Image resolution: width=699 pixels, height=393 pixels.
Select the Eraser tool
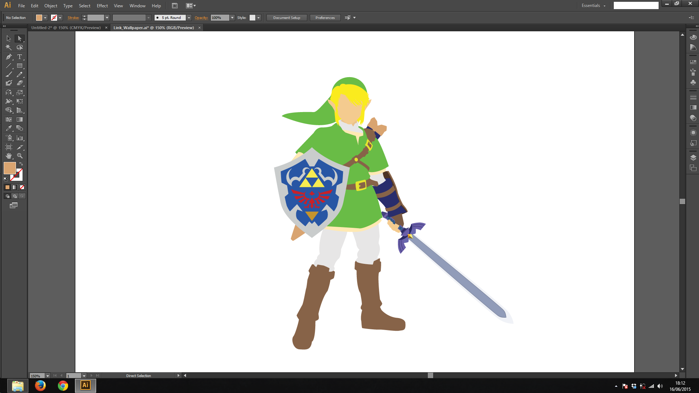[x=20, y=83]
